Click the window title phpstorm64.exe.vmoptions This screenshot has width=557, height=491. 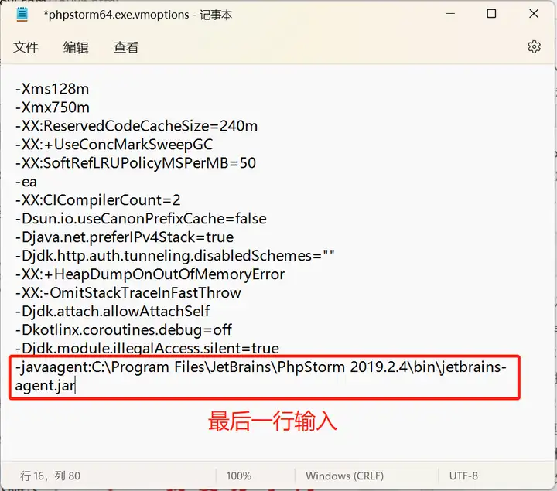138,15
